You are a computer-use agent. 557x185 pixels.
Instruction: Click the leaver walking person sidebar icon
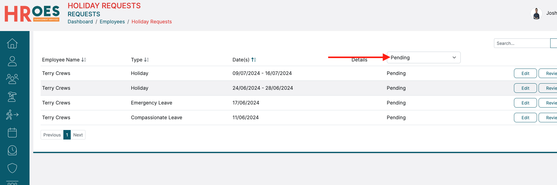tap(12, 115)
